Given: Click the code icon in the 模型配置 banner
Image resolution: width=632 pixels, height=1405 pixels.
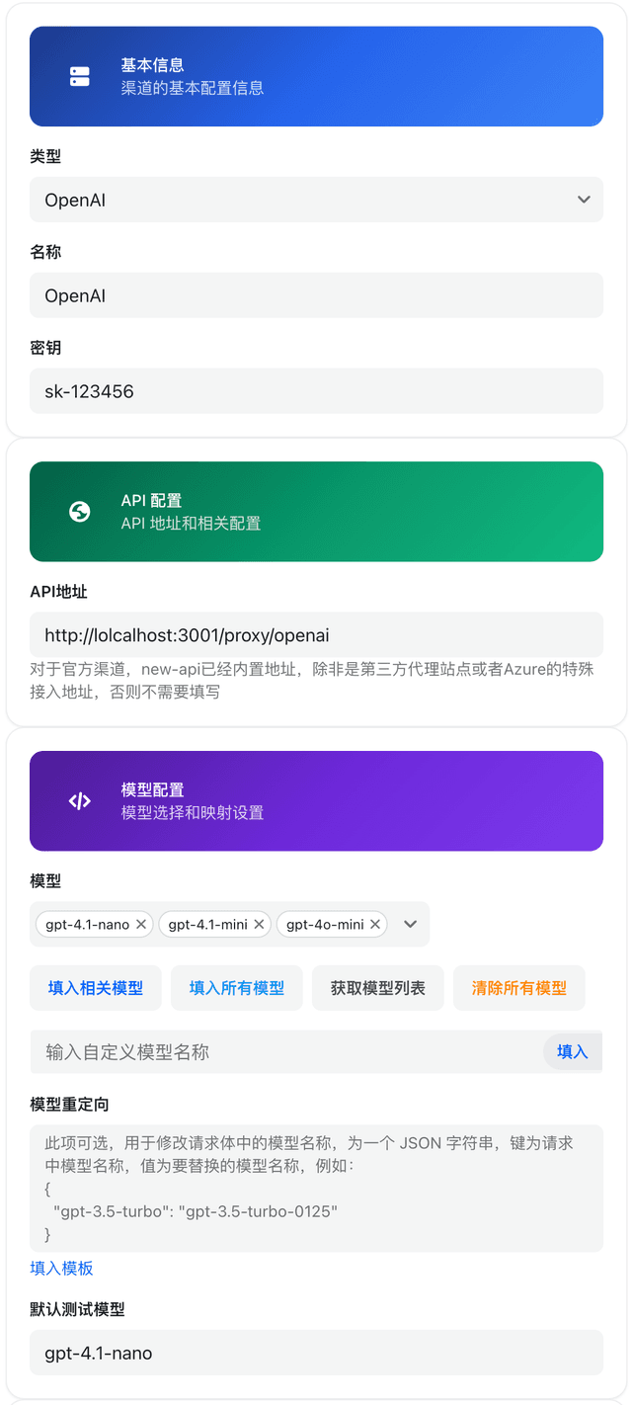Looking at the screenshot, I should [80, 801].
